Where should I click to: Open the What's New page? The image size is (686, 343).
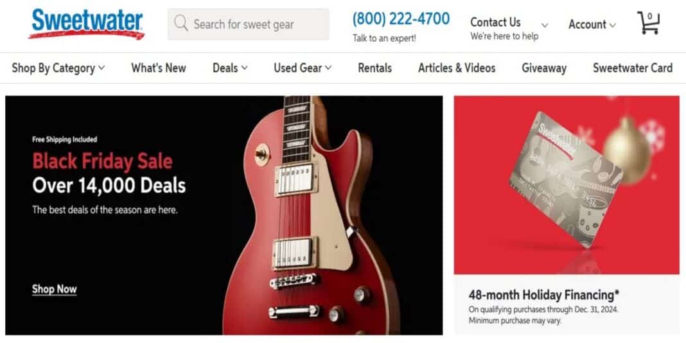[159, 68]
